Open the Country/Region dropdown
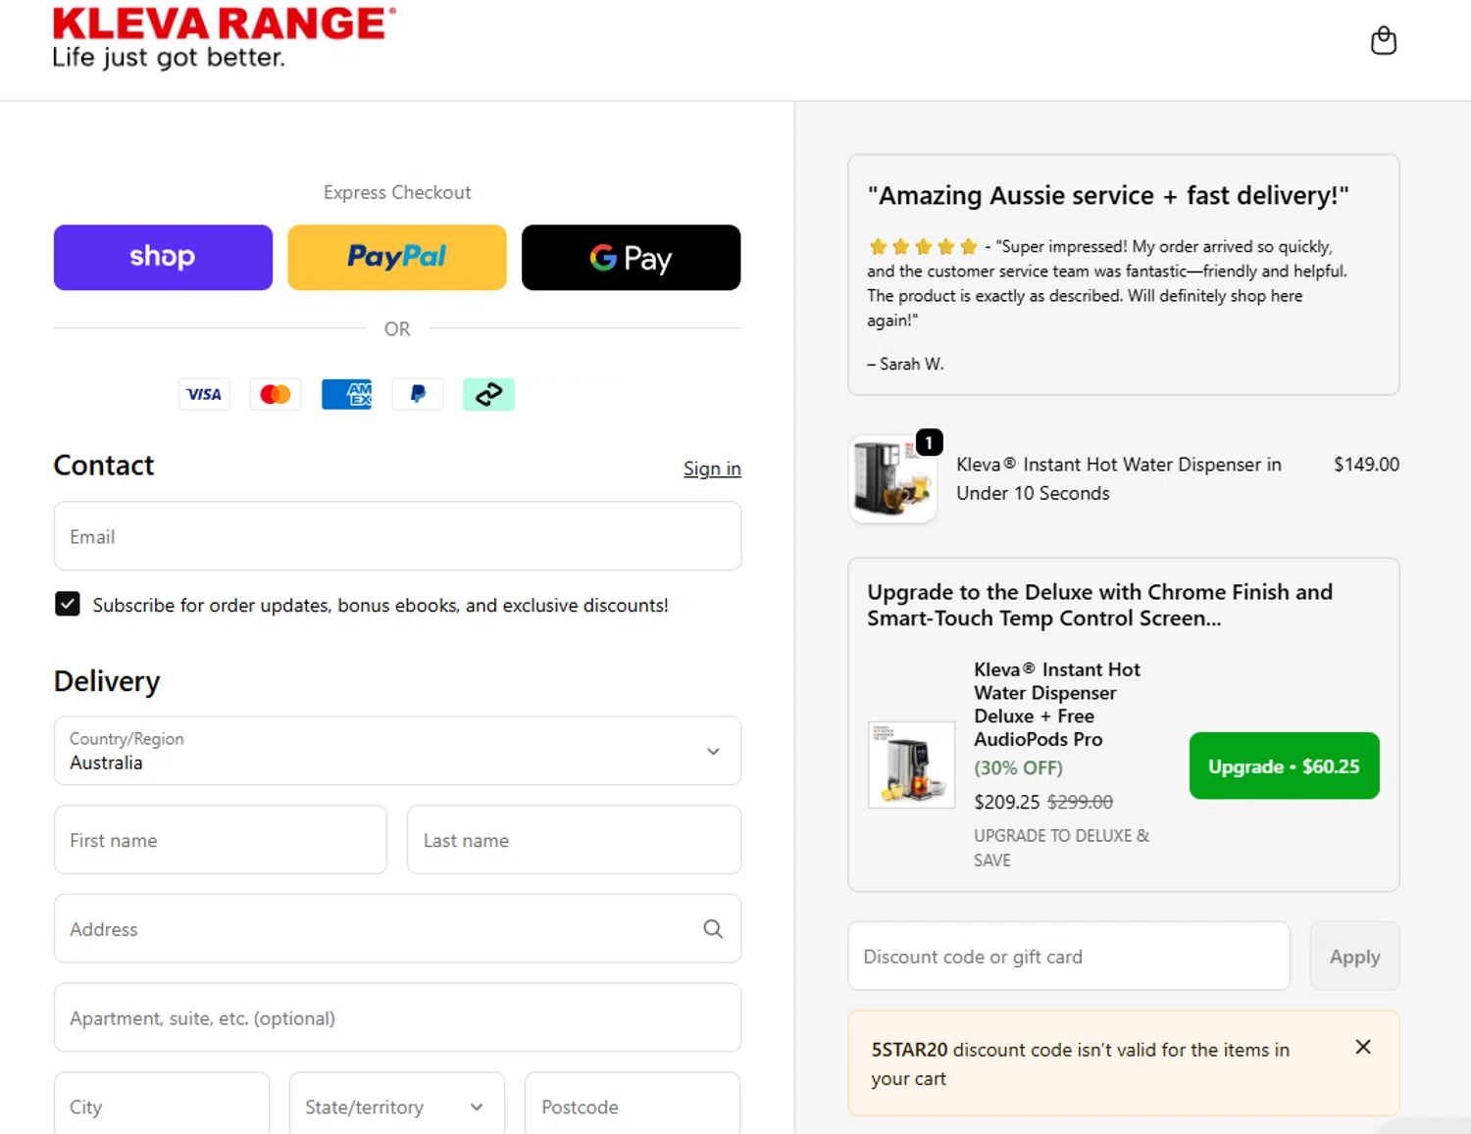1471x1134 pixels. coord(397,751)
